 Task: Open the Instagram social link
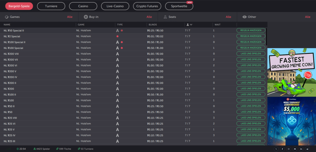pyautogui.click(x=289, y=149)
